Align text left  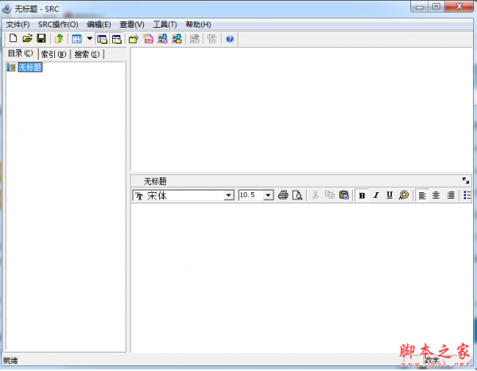coord(422,195)
